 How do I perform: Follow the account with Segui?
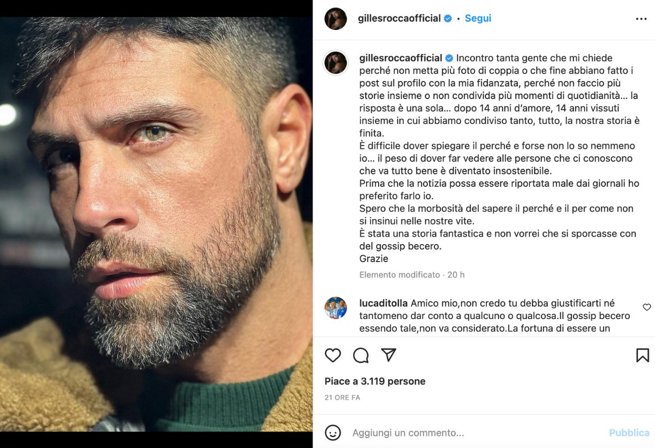click(478, 19)
